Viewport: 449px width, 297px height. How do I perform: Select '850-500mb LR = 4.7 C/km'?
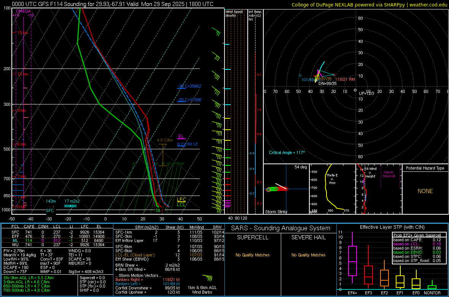click(x=27, y=286)
